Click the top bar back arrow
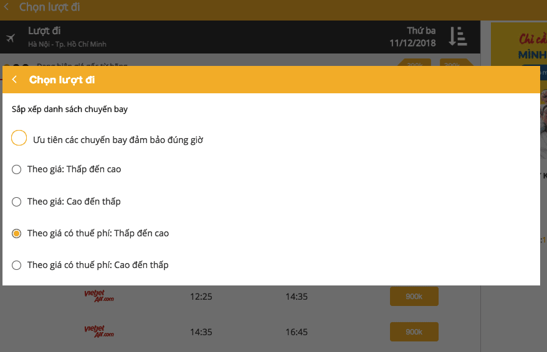 [x=6, y=7]
